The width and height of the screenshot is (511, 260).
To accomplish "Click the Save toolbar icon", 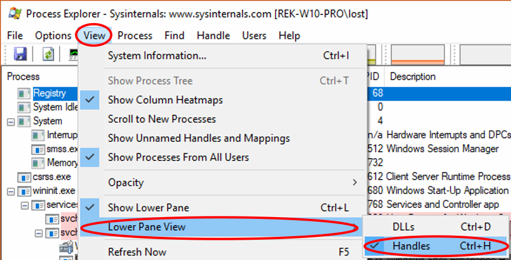I will [20, 54].
